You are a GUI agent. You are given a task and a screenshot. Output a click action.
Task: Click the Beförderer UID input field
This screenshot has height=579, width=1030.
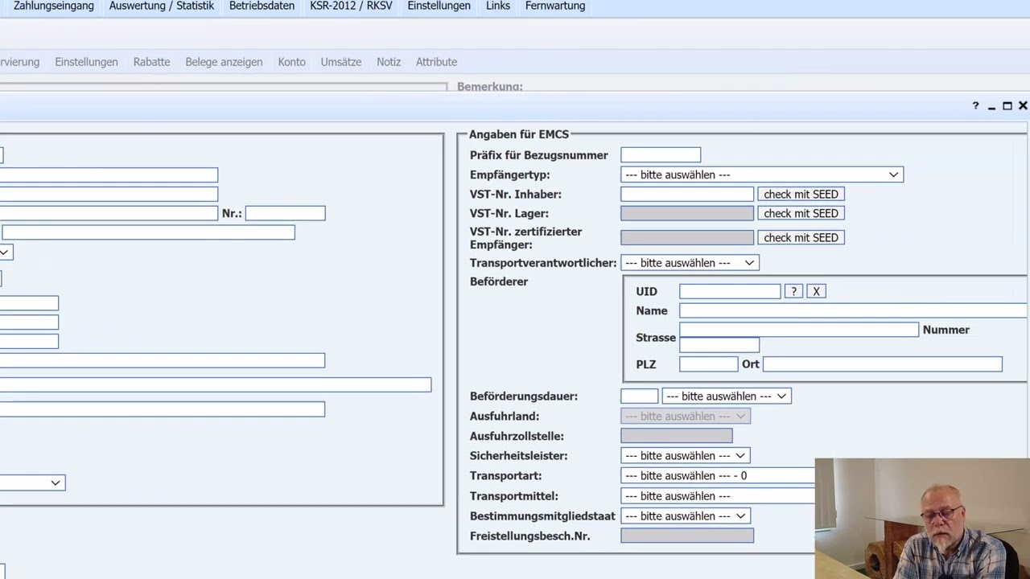tap(730, 291)
